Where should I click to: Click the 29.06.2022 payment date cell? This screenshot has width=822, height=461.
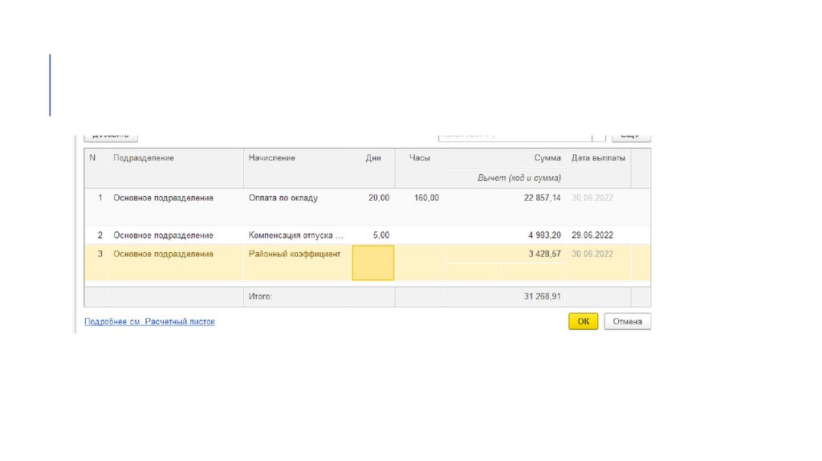[592, 235]
